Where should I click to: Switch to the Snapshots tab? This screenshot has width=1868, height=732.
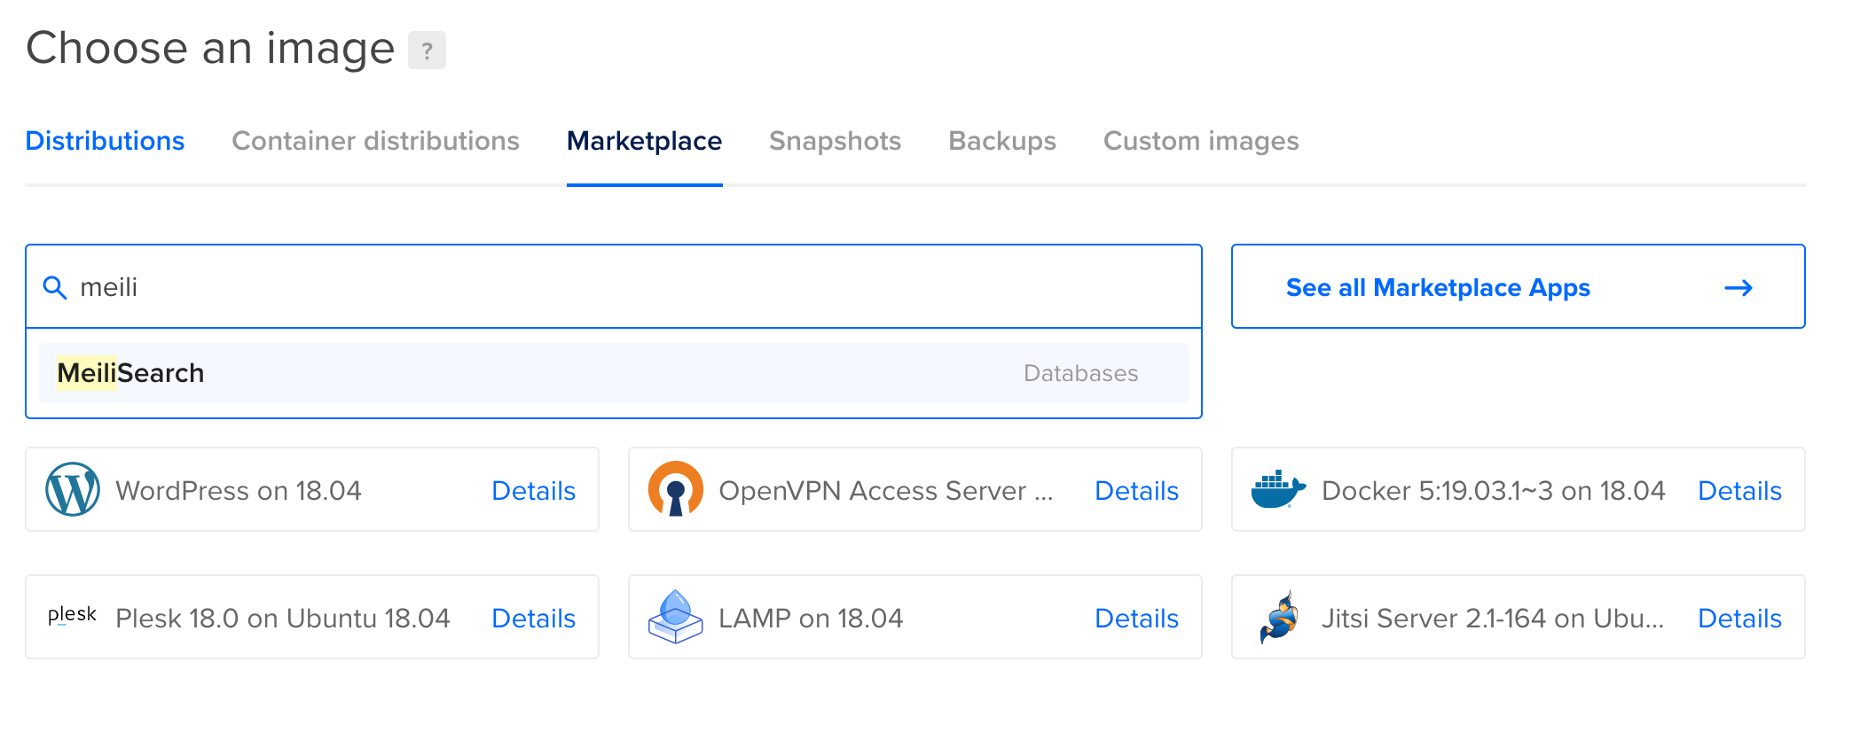click(x=835, y=141)
